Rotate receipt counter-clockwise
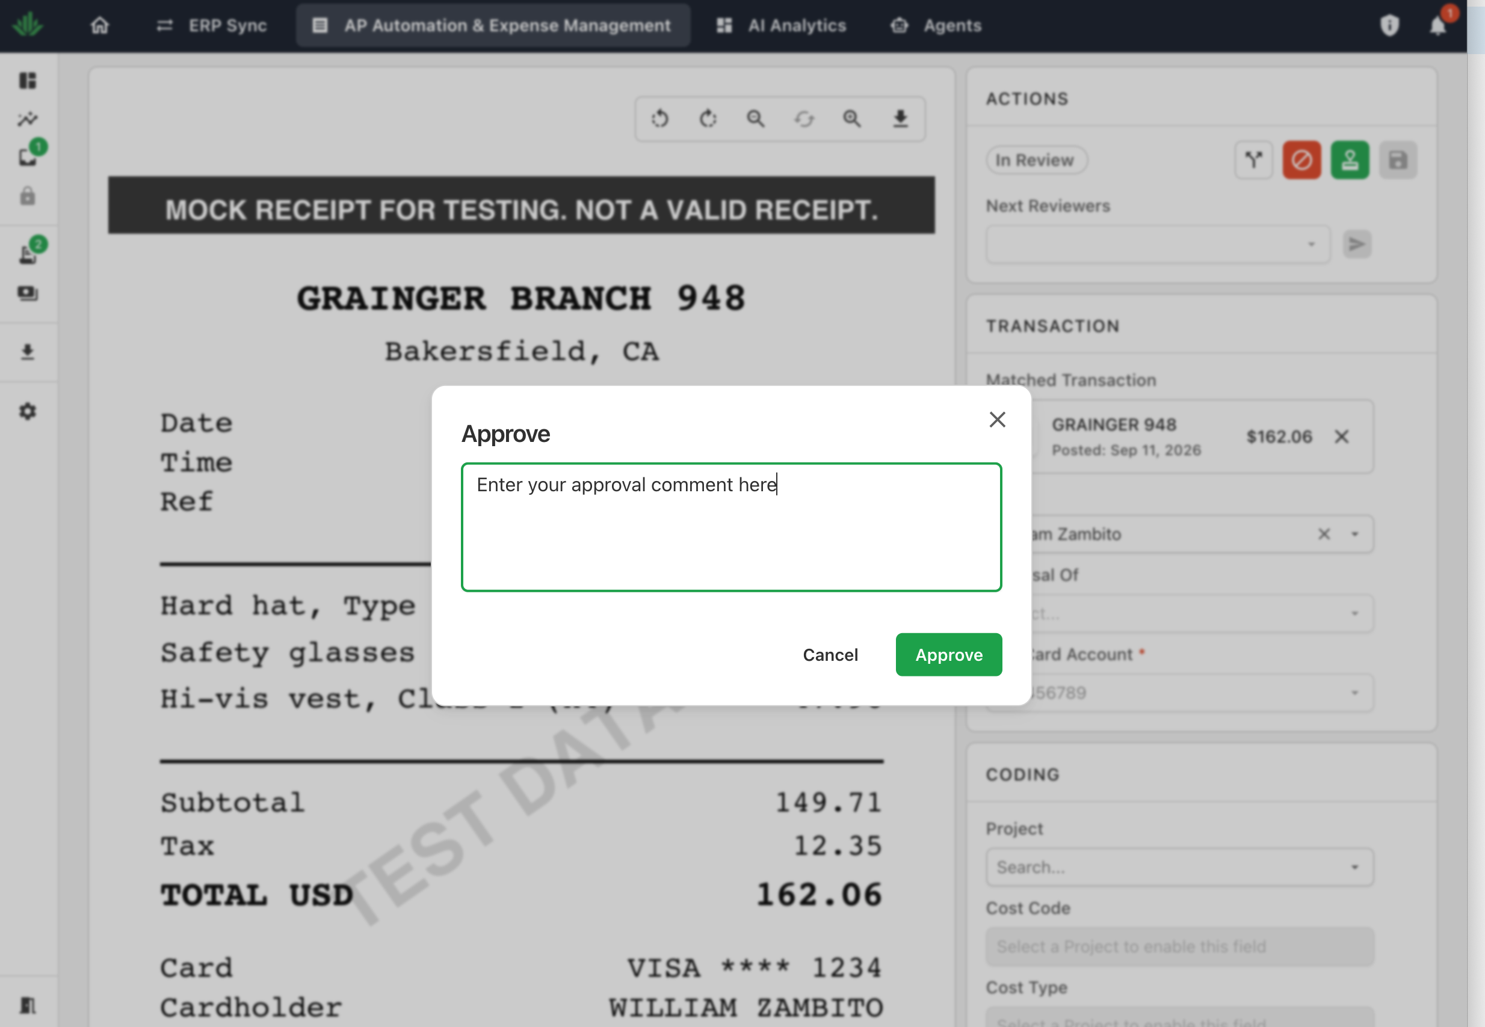This screenshot has height=1027, width=1485. tap(660, 118)
